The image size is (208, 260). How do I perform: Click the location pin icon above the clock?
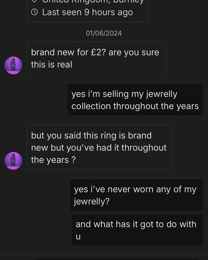(x=34, y=1)
